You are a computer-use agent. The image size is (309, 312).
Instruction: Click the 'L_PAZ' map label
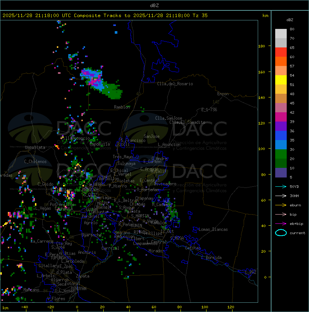pos(251,272)
